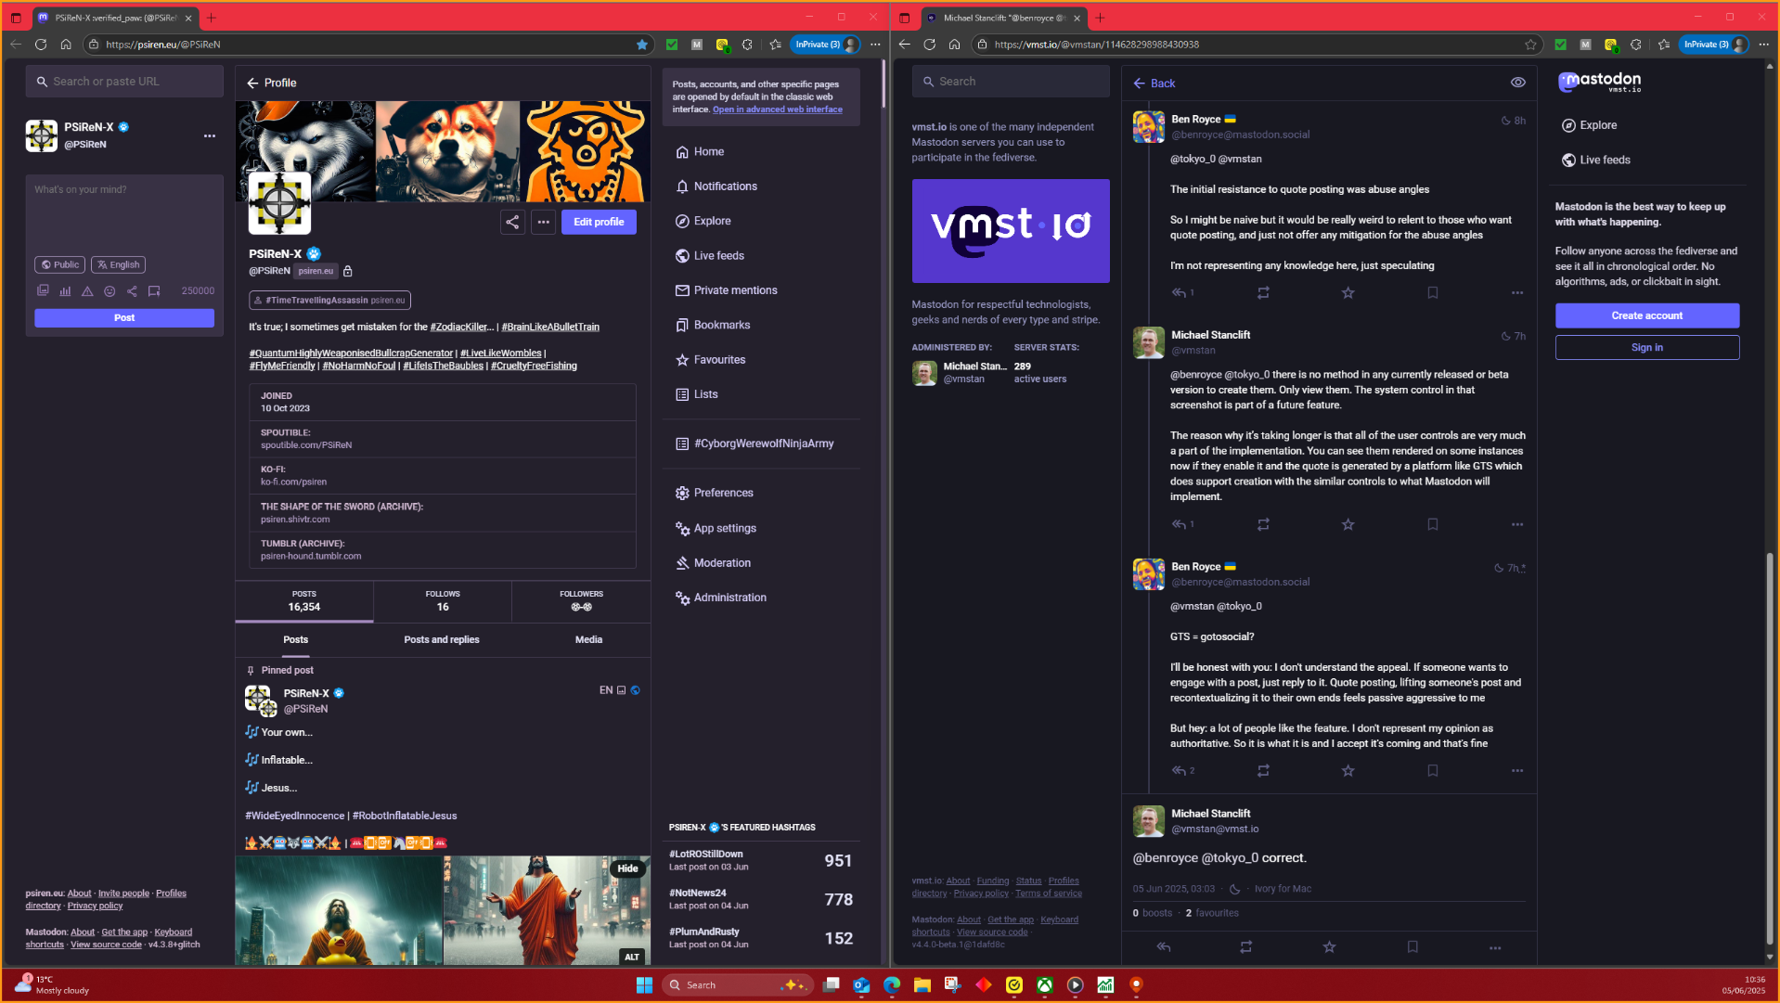This screenshot has height=1003, width=1780.
Task: Favourite Ben Royce's 8h post
Action: (1348, 293)
